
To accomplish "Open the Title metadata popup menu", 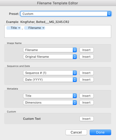I will click(x=50, y=96).
